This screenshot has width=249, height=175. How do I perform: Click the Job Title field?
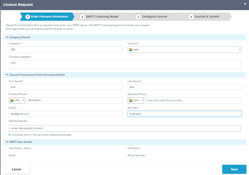click(185, 114)
